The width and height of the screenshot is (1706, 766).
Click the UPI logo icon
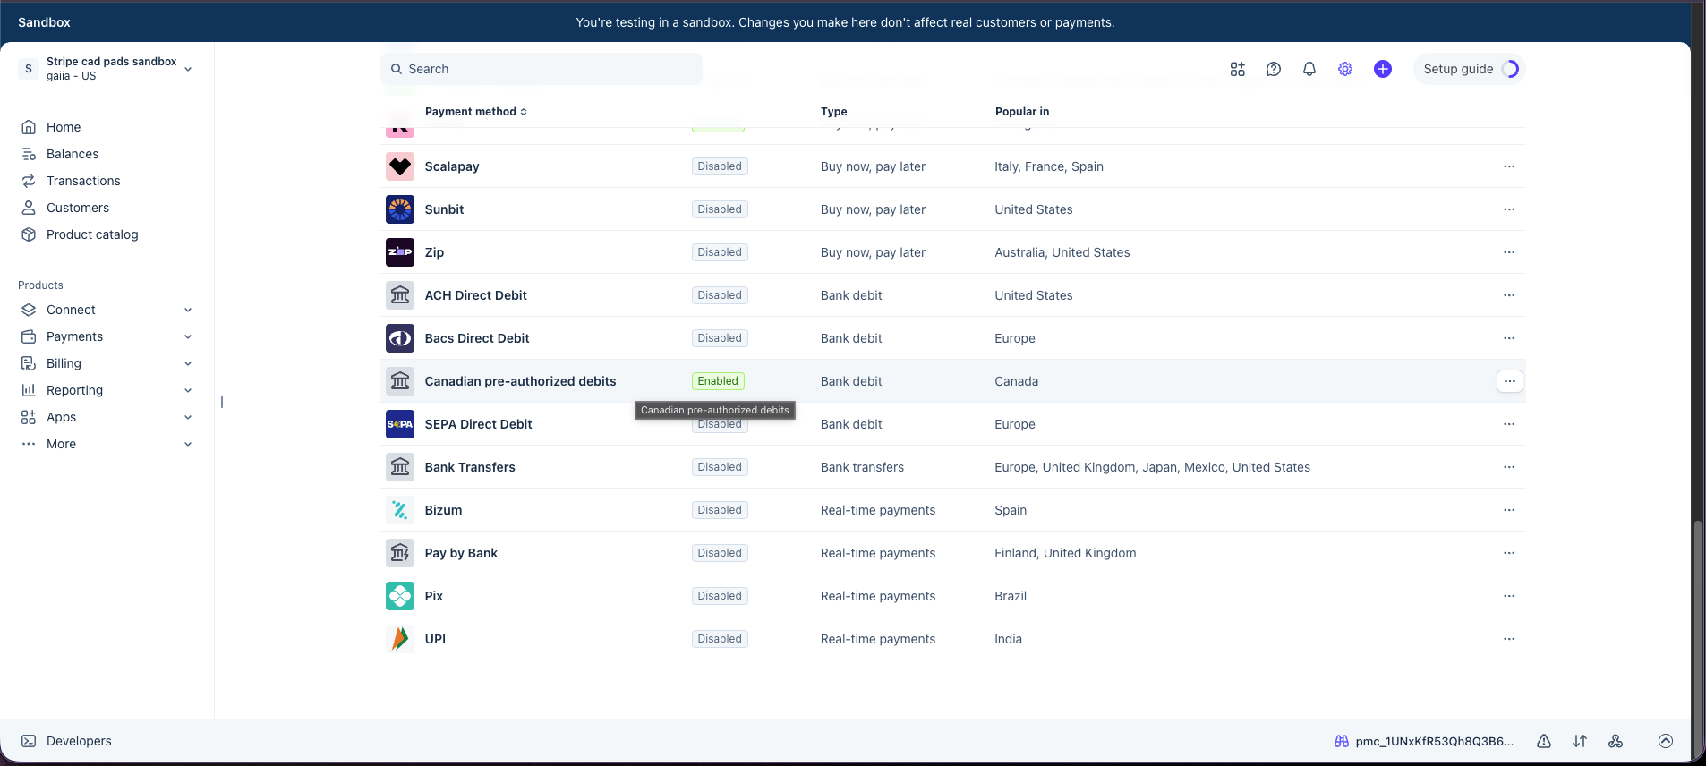(x=400, y=639)
